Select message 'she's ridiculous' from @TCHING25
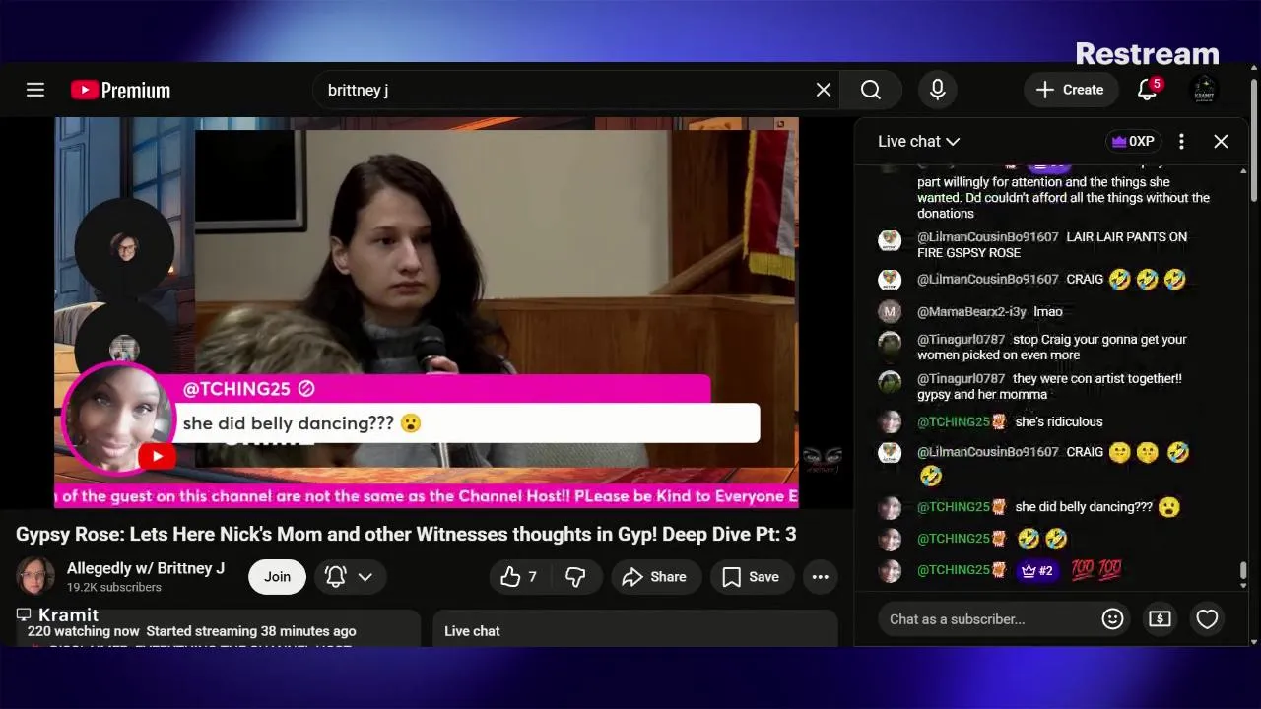This screenshot has width=1261, height=709. (x=1059, y=422)
